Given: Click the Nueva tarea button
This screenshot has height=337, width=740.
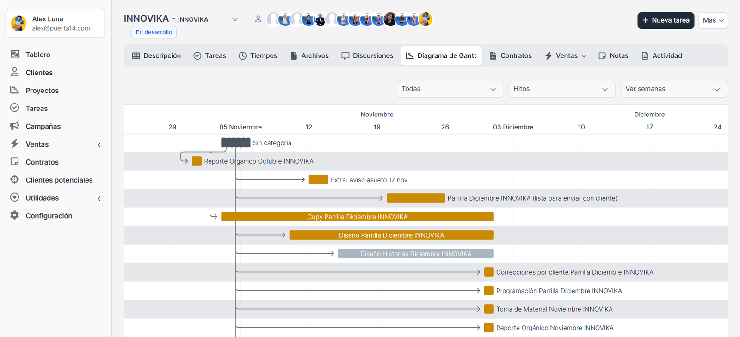Looking at the screenshot, I should click(666, 20).
